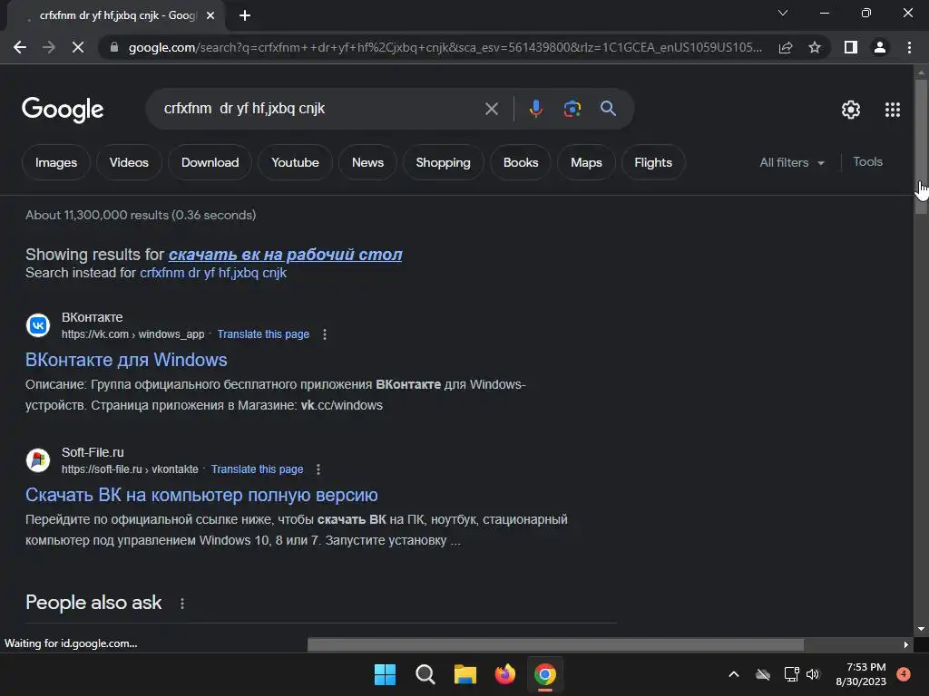
Task: Start voice search with the microphone
Action: pos(535,109)
